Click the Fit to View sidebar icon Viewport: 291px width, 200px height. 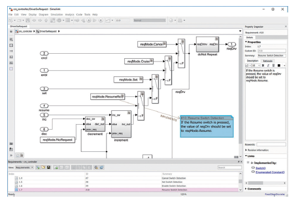coord(11,45)
